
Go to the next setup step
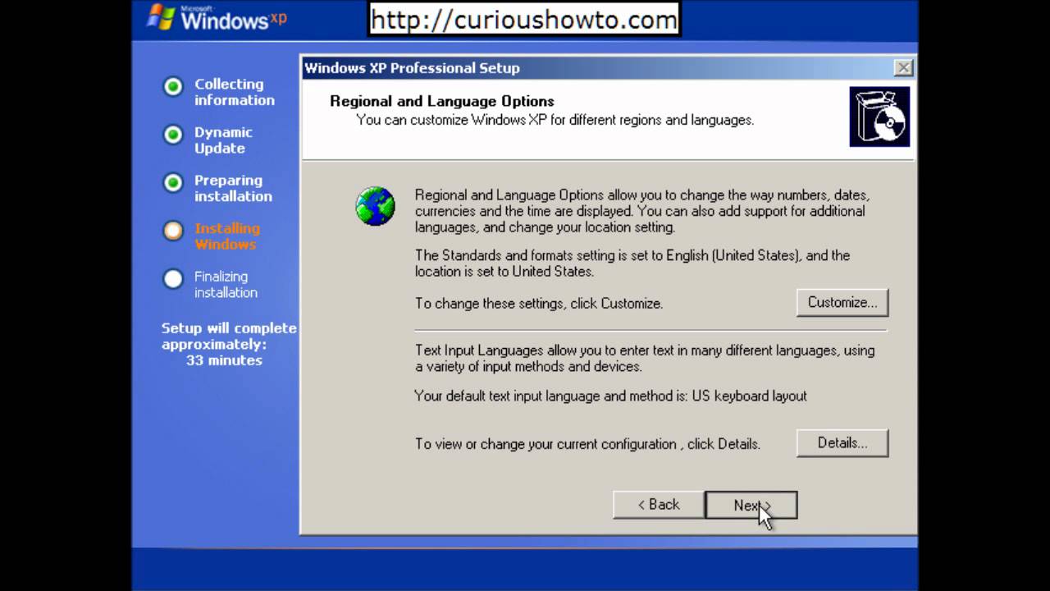pos(751,505)
